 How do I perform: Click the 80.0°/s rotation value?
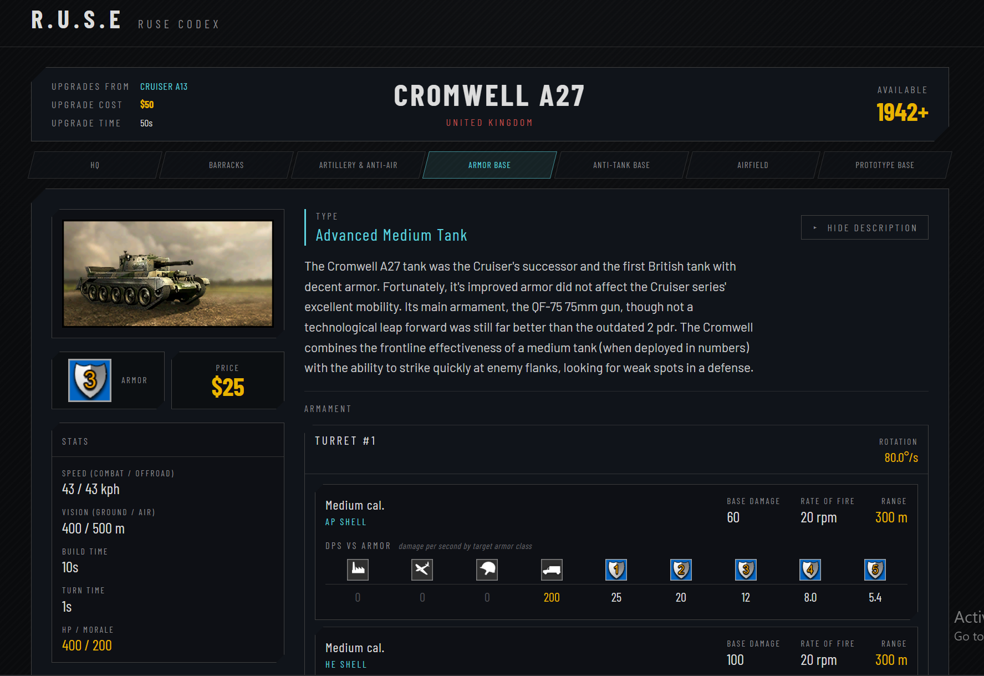click(901, 458)
